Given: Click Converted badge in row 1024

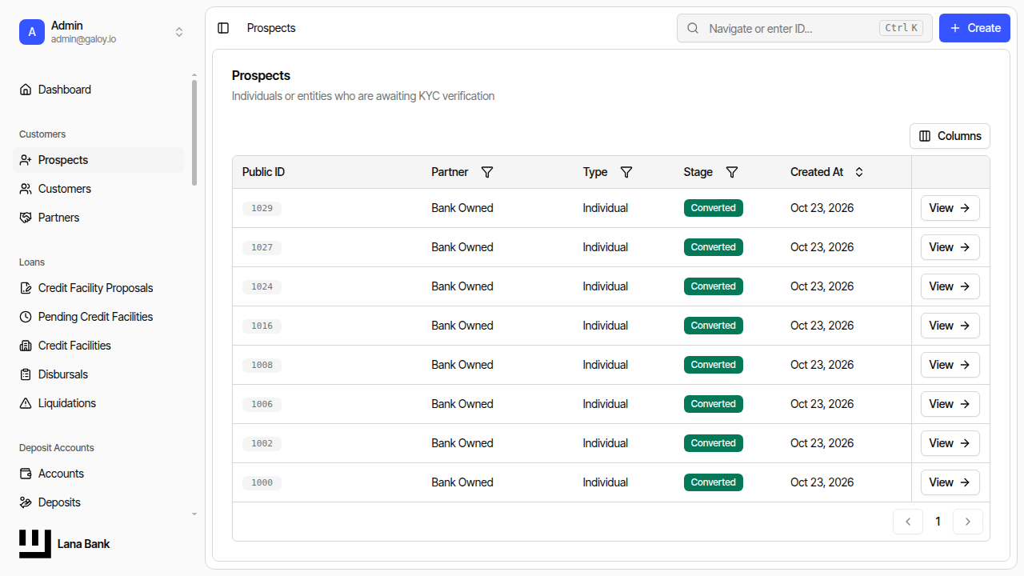Looking at the screenshot, I should 714,286.
